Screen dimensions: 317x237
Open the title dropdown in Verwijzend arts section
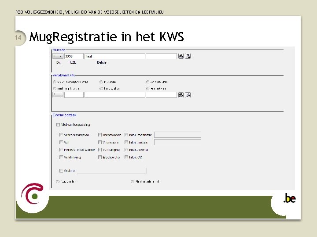click(x=58, y=95)
